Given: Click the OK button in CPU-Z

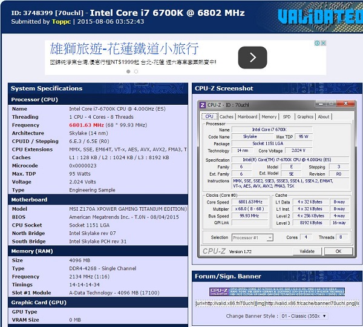Looking at the screenshot, I should [338, 251].
